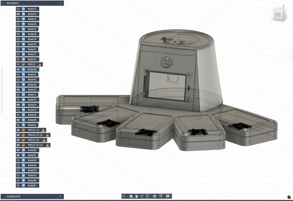
Task: Click the Zoom magnifier tool
Action: click(142, 196)
